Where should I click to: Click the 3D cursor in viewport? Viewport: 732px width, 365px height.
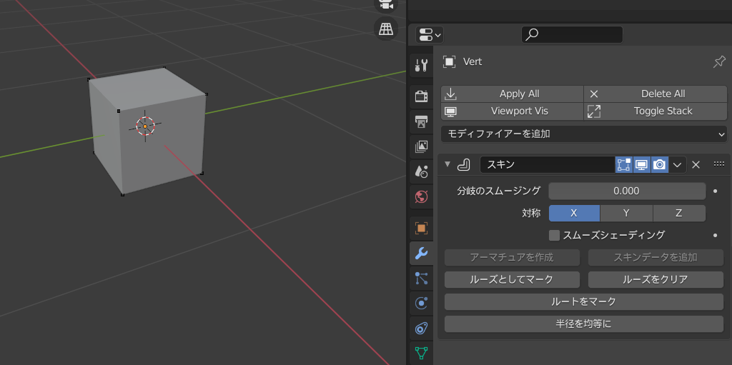145,126
